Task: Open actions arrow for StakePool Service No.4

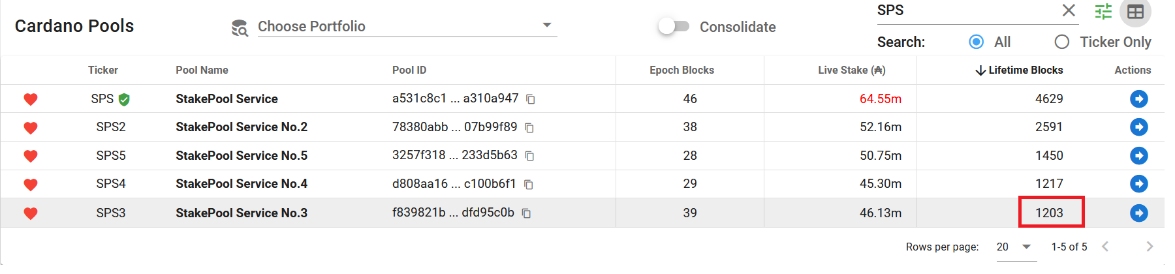Action: (x=1138, y=184)
